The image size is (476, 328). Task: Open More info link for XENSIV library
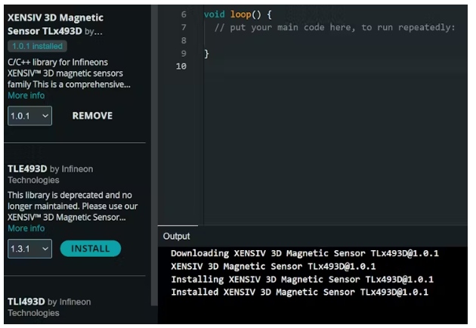coord(26,96)
